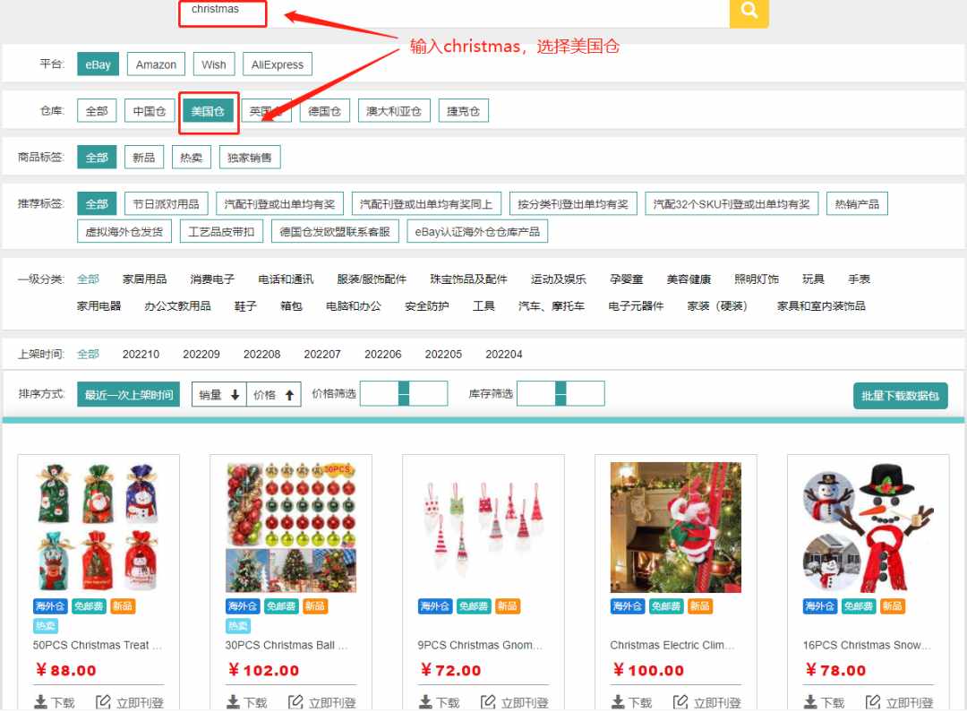This screenshot has width=967, height=712.
Task: Open the 消费电子 category
Action: pos(212,279)
